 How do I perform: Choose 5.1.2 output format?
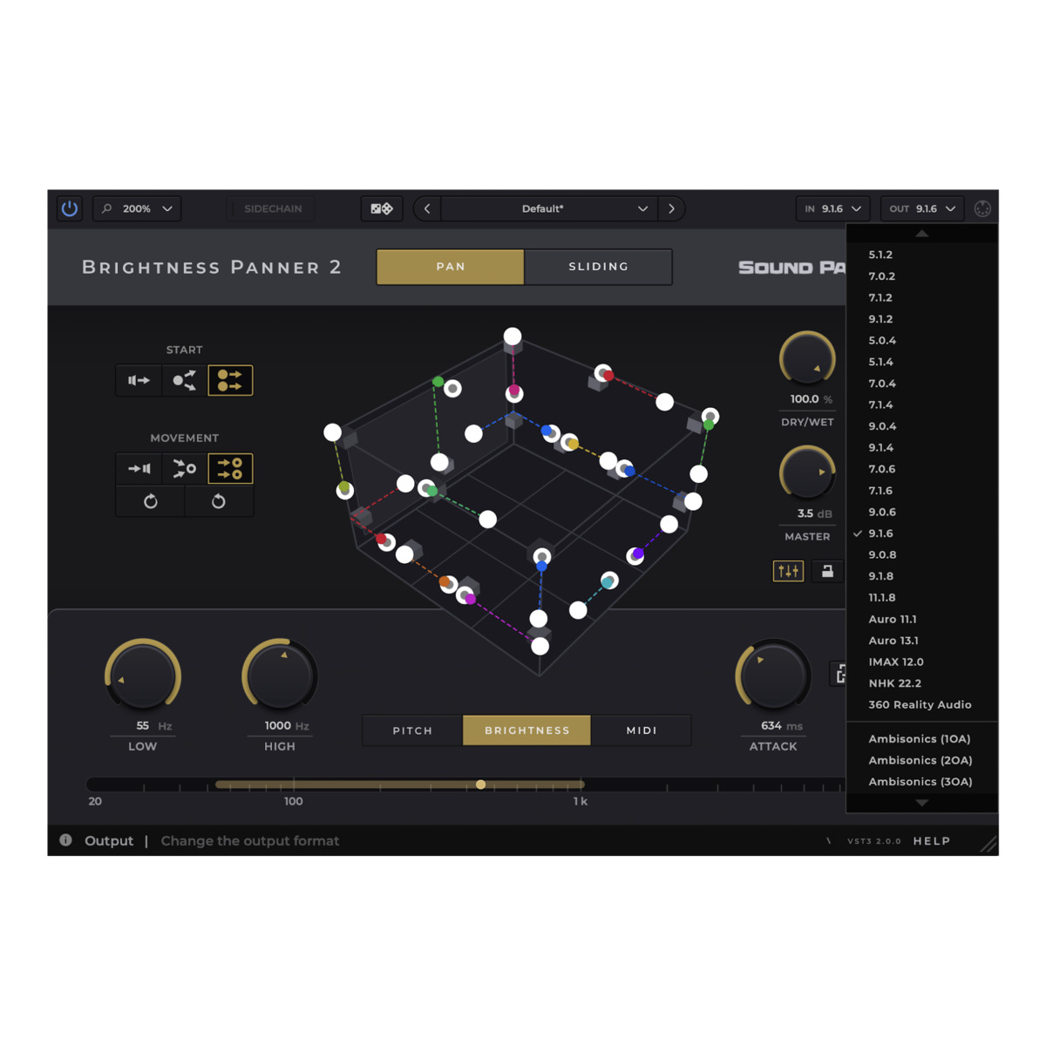coord(922,255)
